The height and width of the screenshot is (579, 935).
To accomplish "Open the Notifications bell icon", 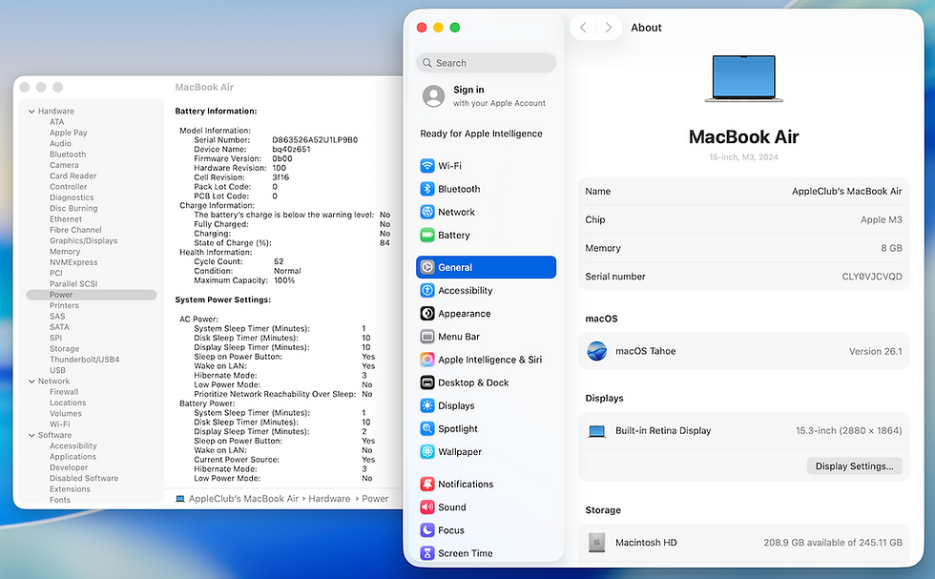I will click(427, 485).
